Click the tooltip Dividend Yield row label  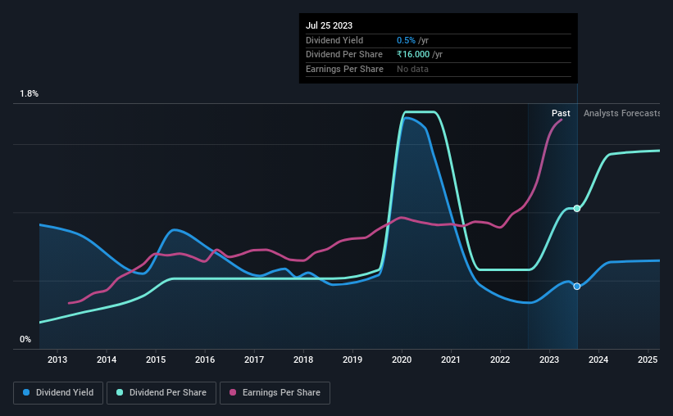334,40
